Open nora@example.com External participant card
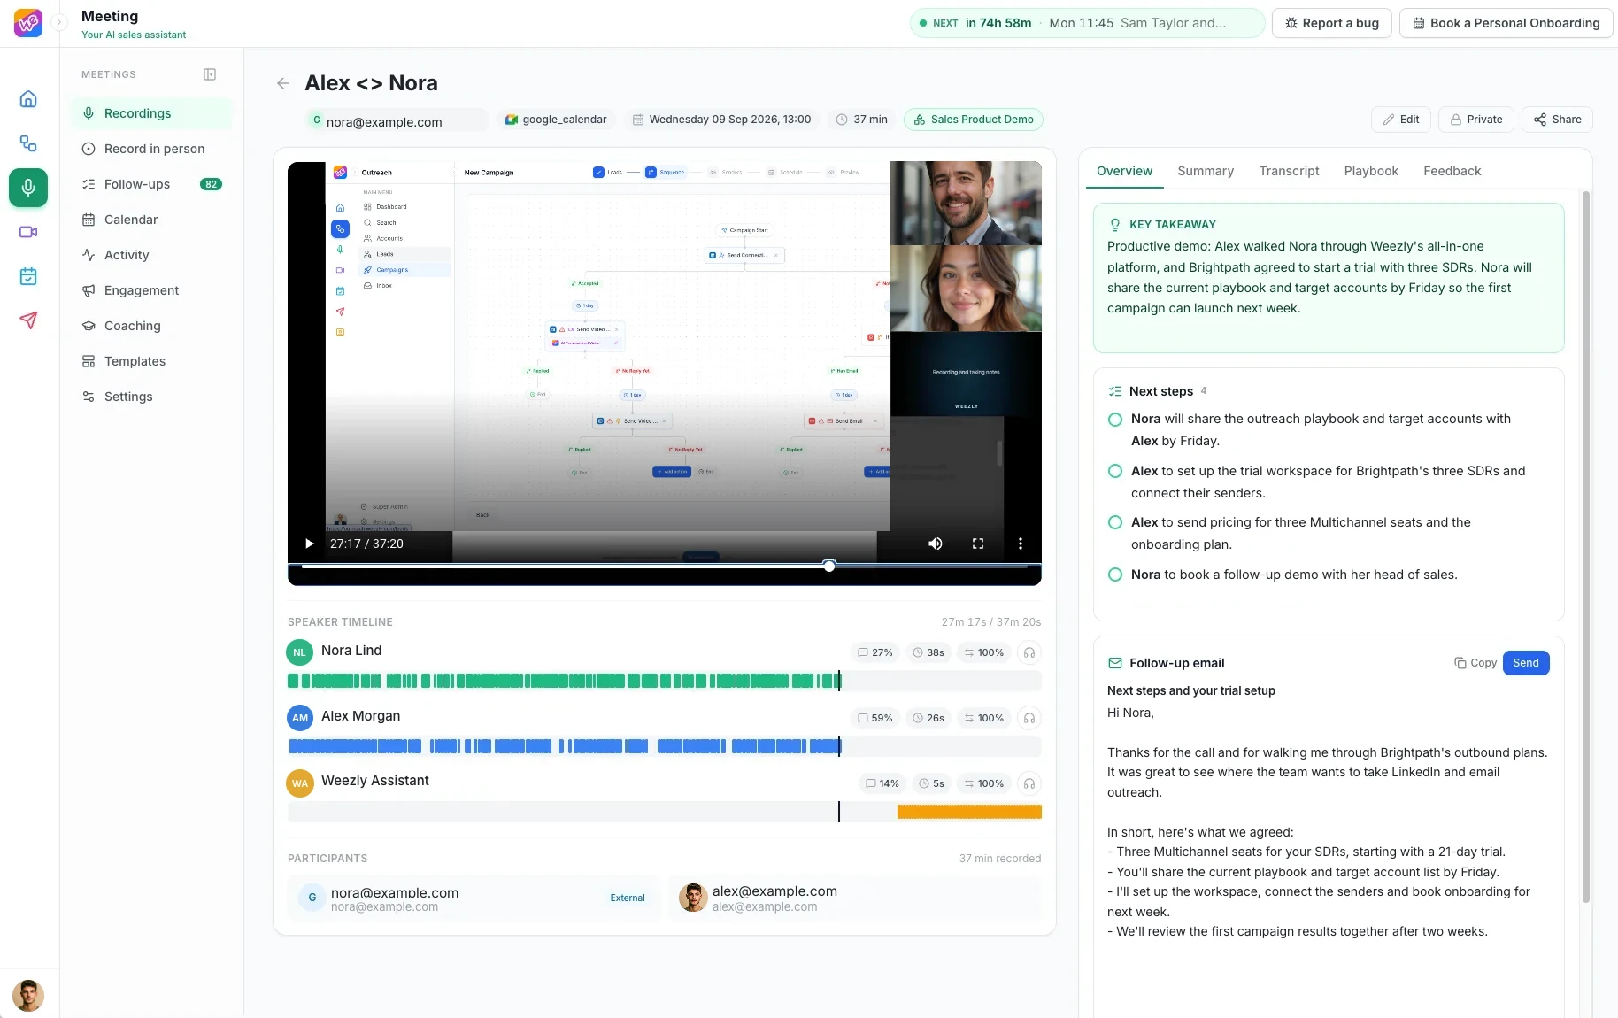1618x1018 pixels. click(x=474, y=898)
